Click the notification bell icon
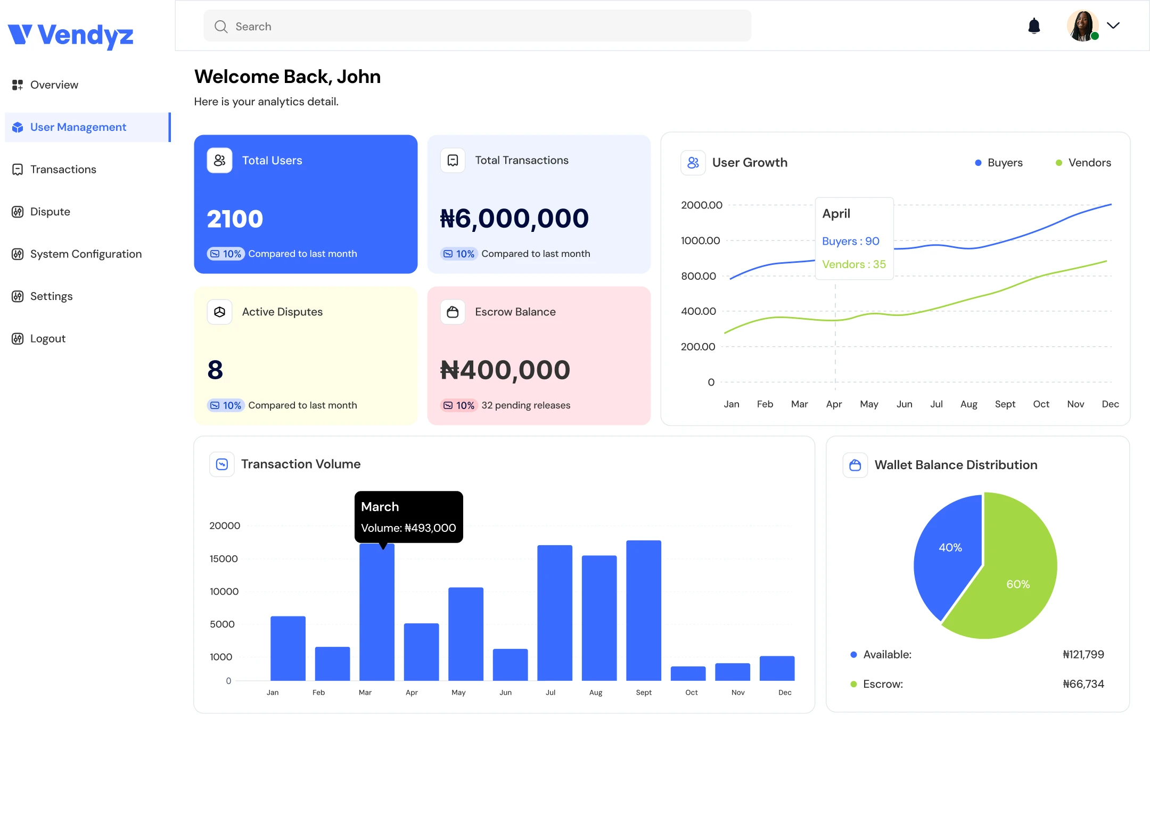 coord(1034,26)
